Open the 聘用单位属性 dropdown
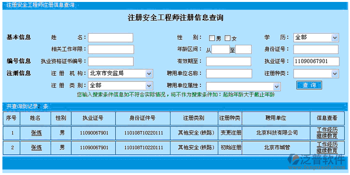The image size is (350, 175). [243, 86]
